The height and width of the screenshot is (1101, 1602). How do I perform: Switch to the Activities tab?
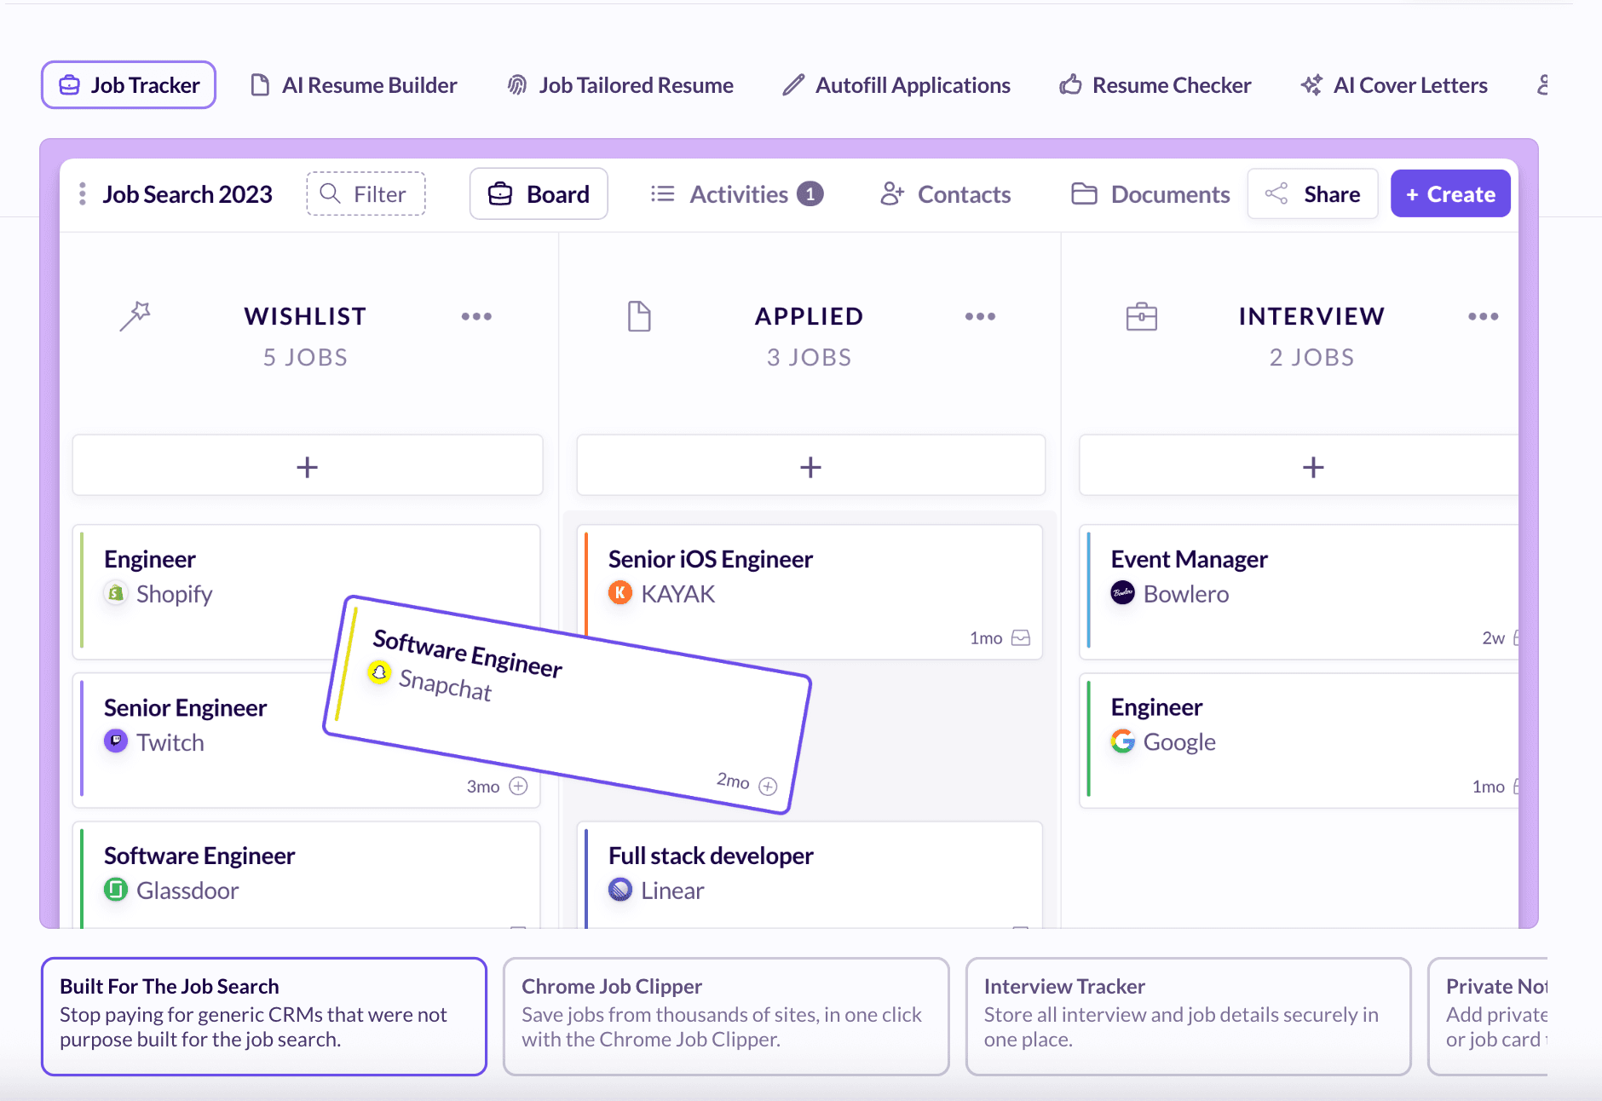736,194
